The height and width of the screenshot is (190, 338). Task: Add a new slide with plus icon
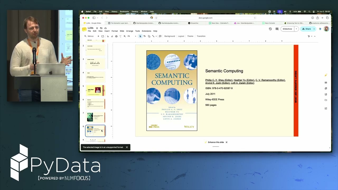pos(98,36)
